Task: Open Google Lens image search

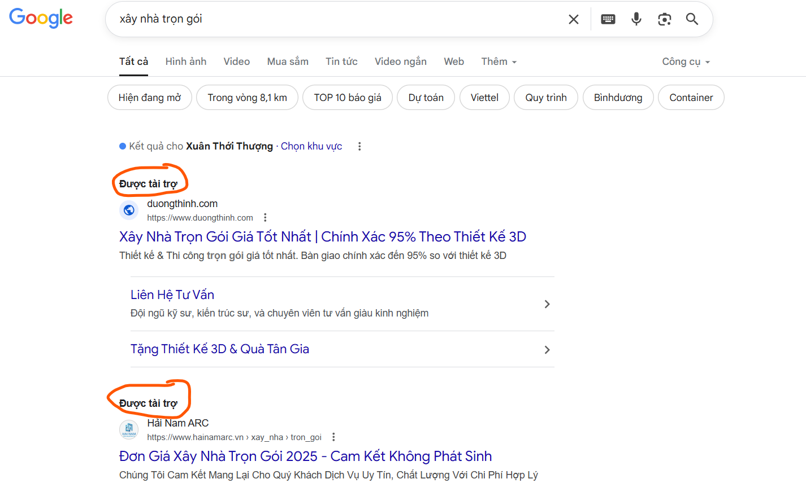Action: 665,19
